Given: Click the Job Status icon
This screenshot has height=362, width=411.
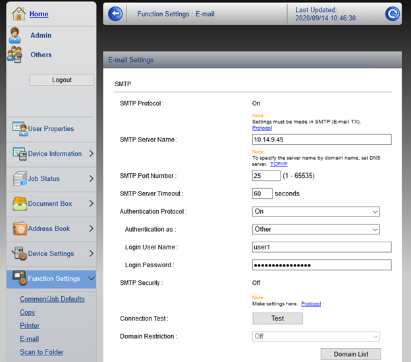Looking at the screenshot, I should (x=19, y=178).
